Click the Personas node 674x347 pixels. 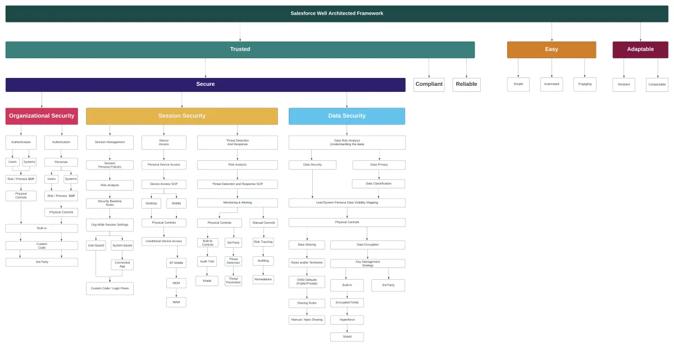click(61, 162)
